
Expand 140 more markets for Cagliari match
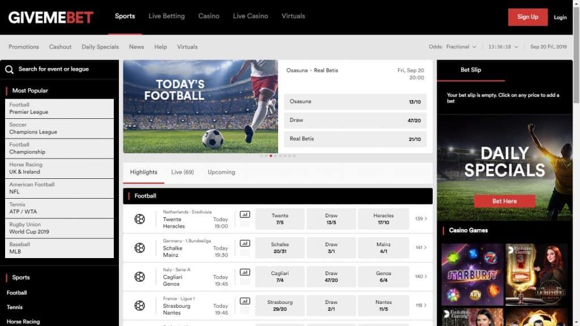pyautogui.click(x=421, y=276)
